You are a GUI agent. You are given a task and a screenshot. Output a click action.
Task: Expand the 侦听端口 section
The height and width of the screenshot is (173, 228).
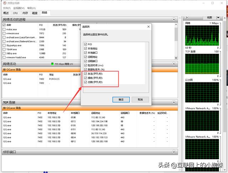173,152
